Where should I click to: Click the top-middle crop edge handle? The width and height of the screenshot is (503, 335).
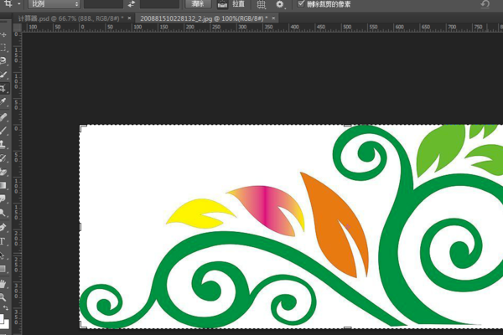coord(347,126)
